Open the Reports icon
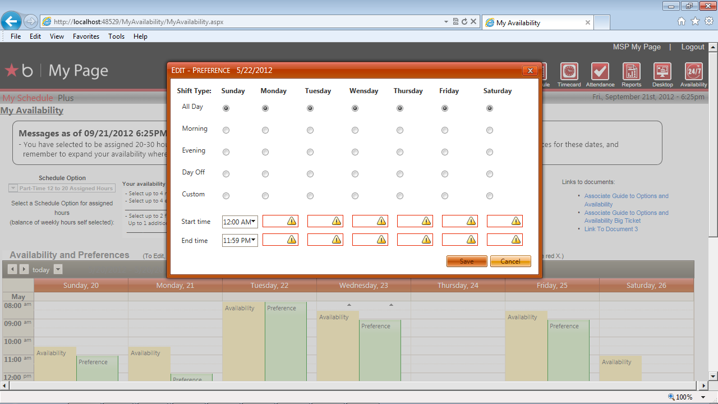 [632, 75]
